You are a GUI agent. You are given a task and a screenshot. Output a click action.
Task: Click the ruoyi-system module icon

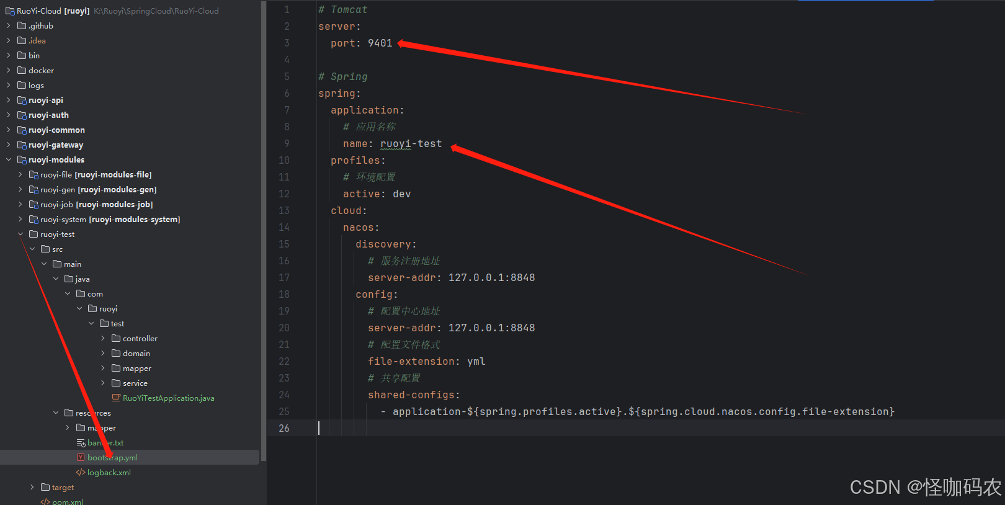(33, 219)
